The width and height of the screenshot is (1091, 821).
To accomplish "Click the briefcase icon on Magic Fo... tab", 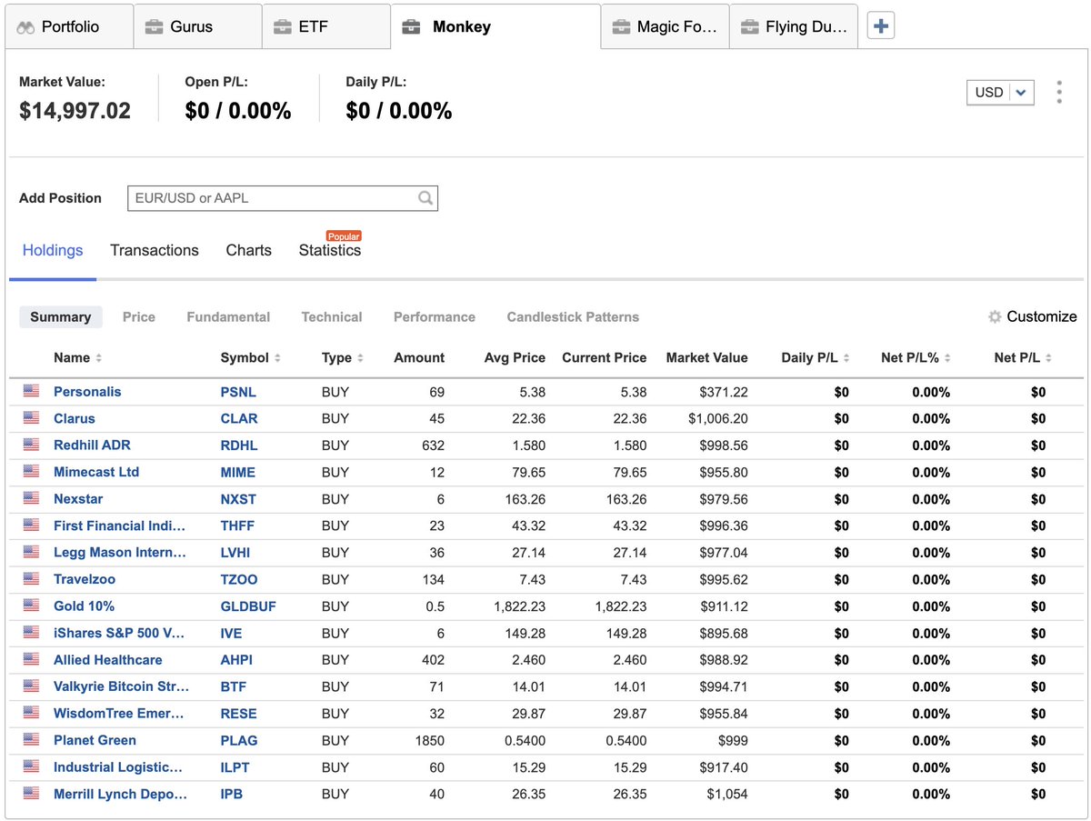I will [x=621, y=26].
